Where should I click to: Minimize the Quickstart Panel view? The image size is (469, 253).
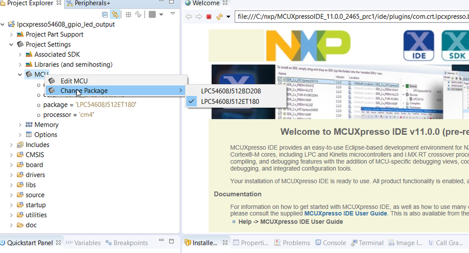[x=161, y=240]
